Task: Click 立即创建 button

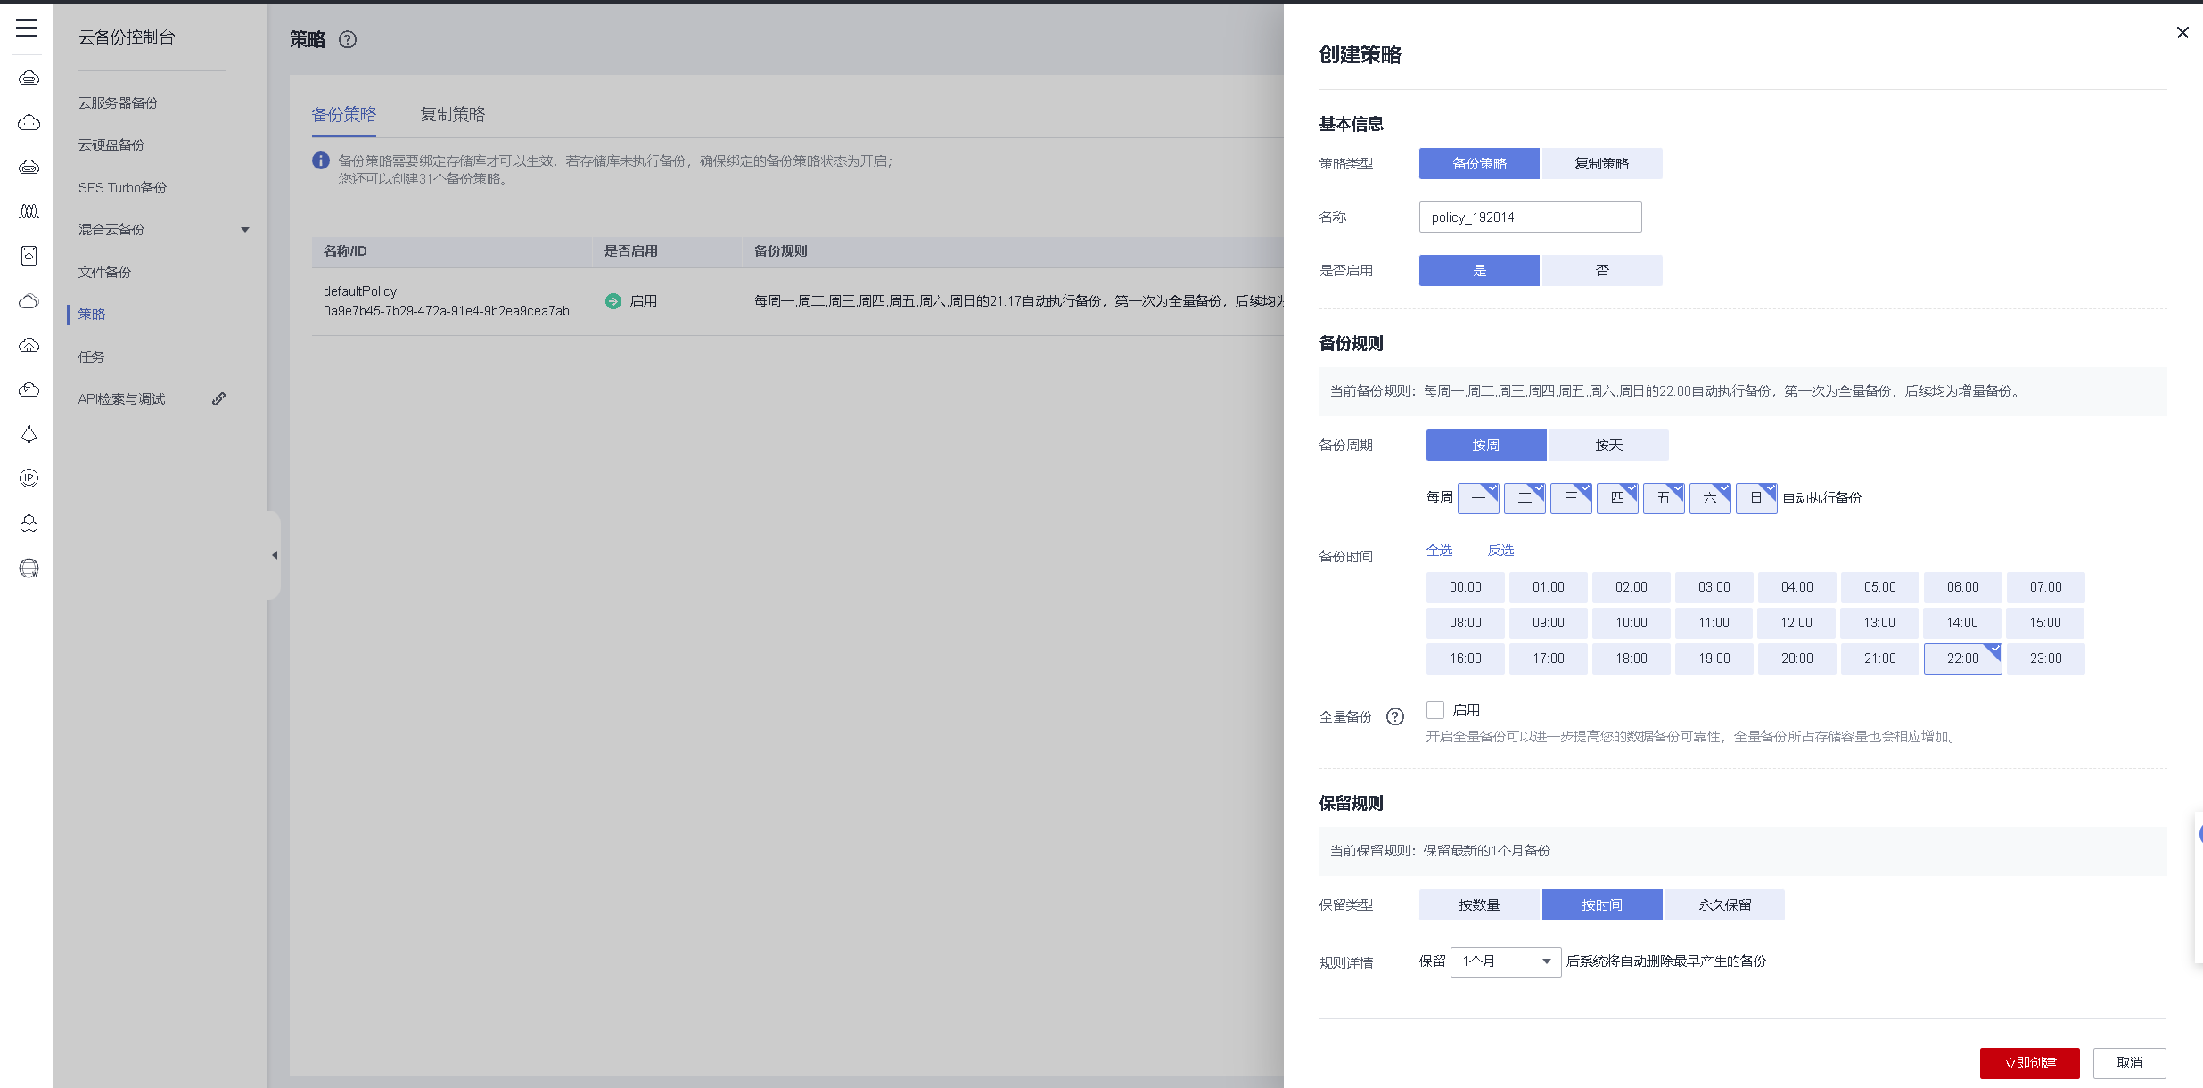Action: [2029, 1062]
